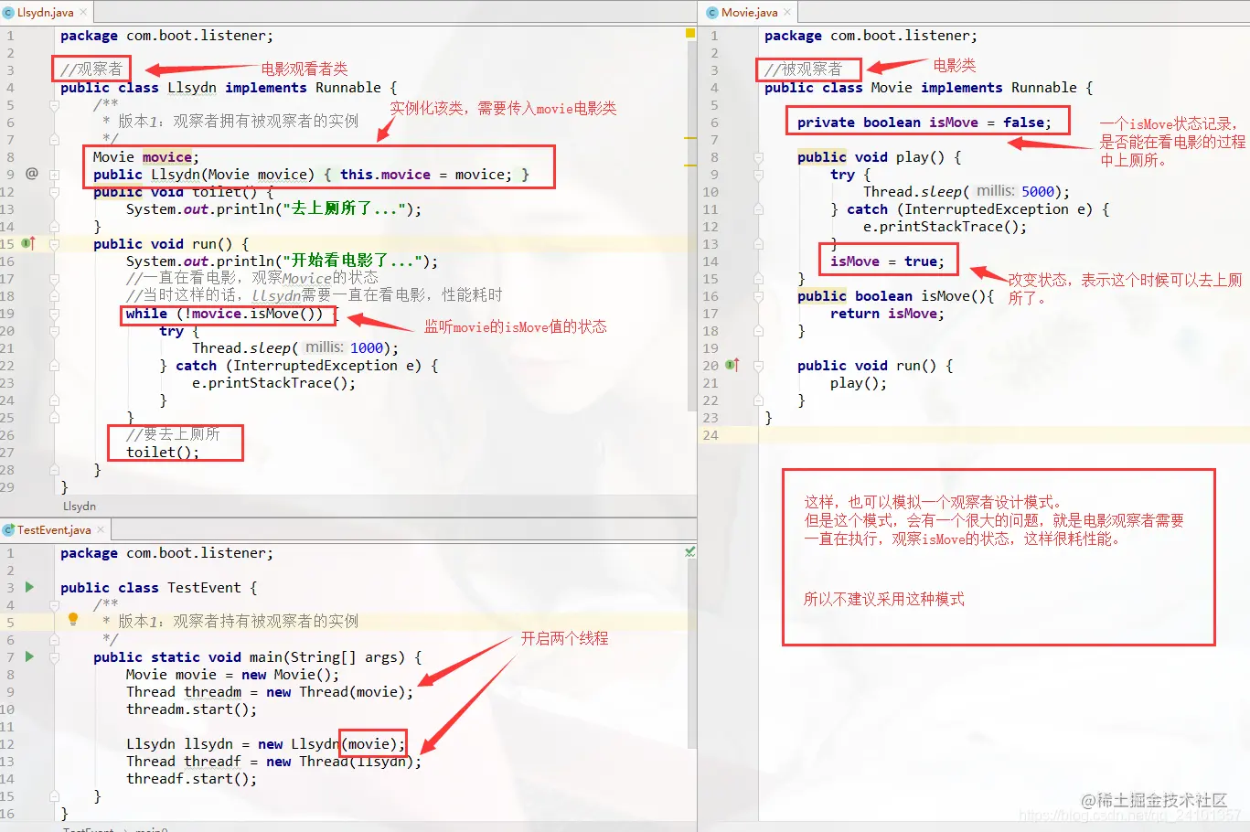The width and height of the screenshot is (1250, 832).
Task: Click e.printStackTrace() in Movie.java
Action: [x=945, y=227]
